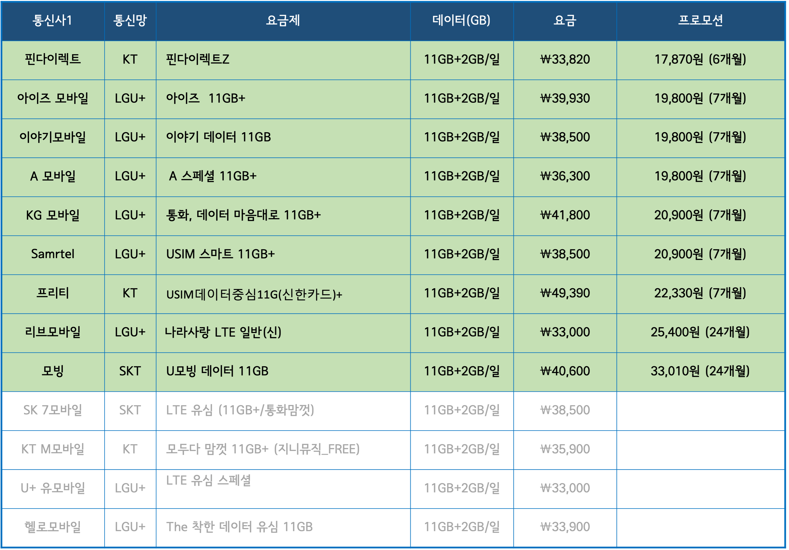Select the A 스페셜 11GB+ plan

pyautogui.click(x=283, y=177)
